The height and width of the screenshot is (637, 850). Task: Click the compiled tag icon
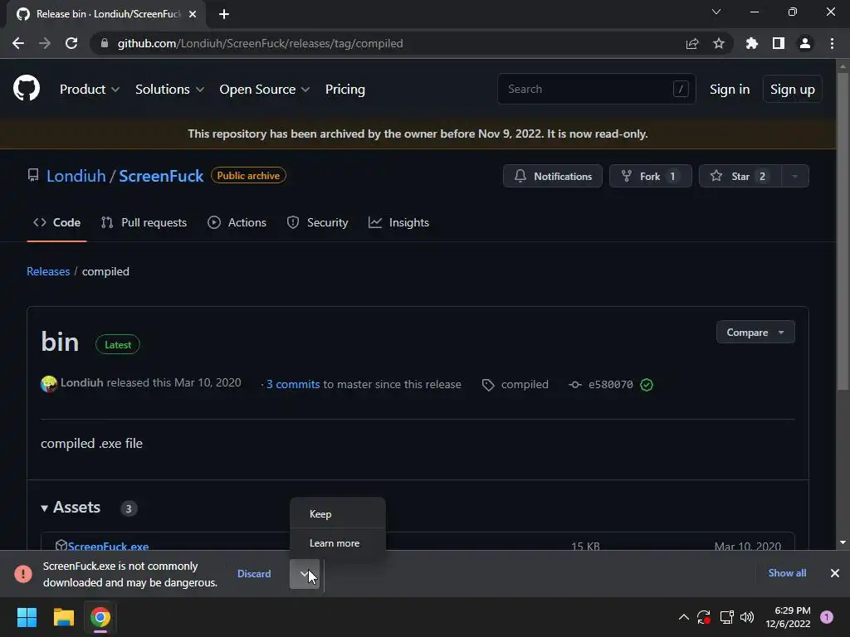pyautogui.click(x=488, y=385)
